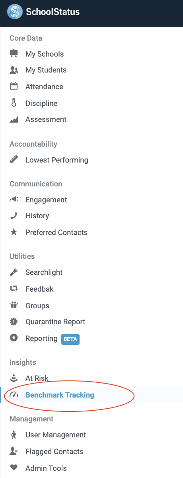Screen dimensions: 183x478
Task: Click the Assessment chart icon
Action: 14,119
